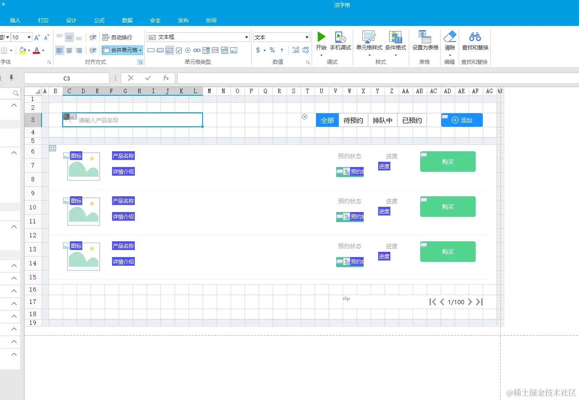Click the 排队中 filter button
This screenshot has width=579, height=400.
(x=382, y=120)
